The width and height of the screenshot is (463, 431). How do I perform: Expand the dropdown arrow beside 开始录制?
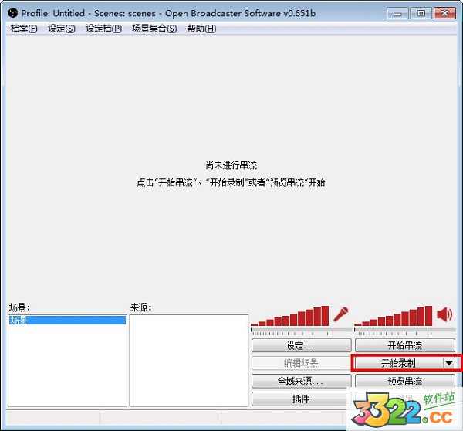[449, 363]
